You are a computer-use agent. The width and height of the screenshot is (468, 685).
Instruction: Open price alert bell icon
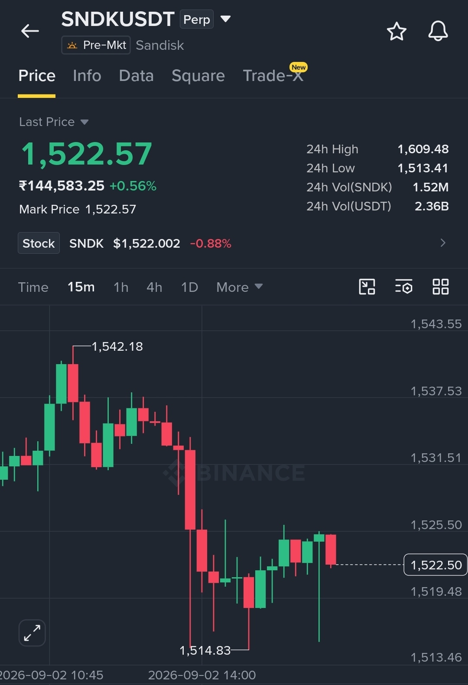(438, 31)
